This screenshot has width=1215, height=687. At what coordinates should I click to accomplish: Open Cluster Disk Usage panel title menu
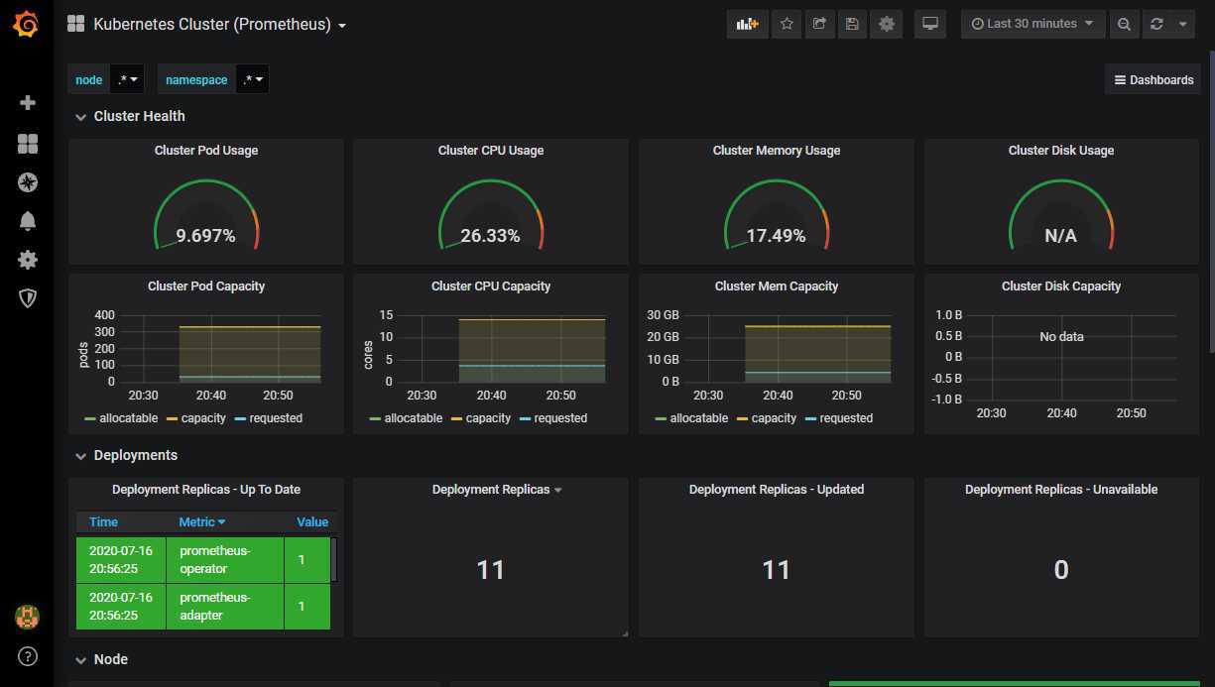[x=1061, y=151]
